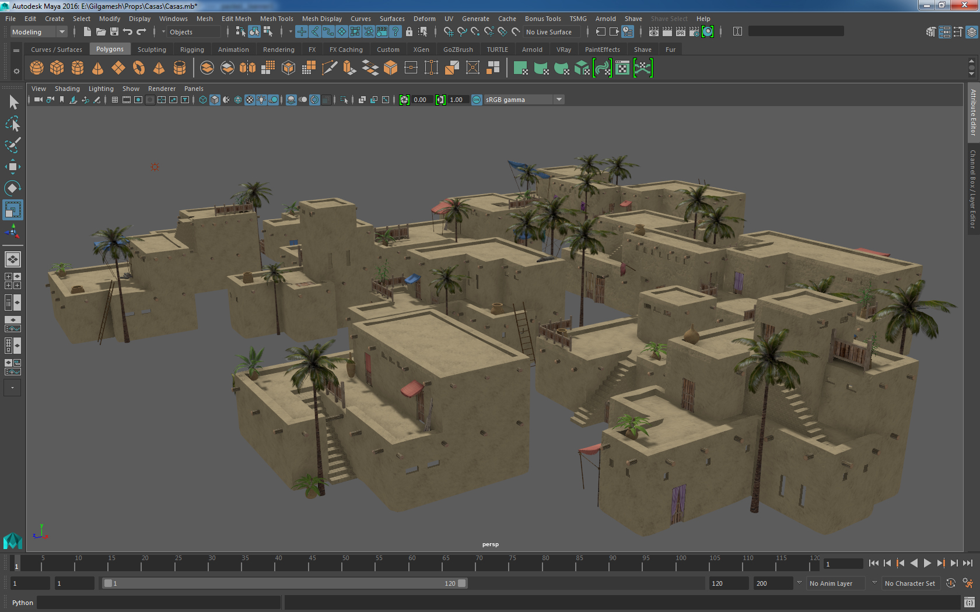980x612 pixels.
Task: Click the range slider bar's end handle
Action: click(462, 583)
